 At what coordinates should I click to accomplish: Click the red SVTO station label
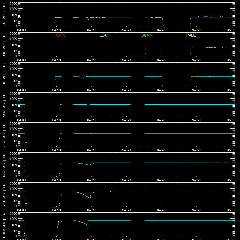coord(61,35)
